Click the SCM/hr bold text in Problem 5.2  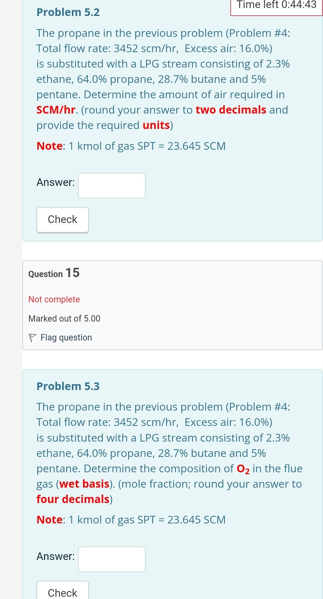tap(55, 110)
